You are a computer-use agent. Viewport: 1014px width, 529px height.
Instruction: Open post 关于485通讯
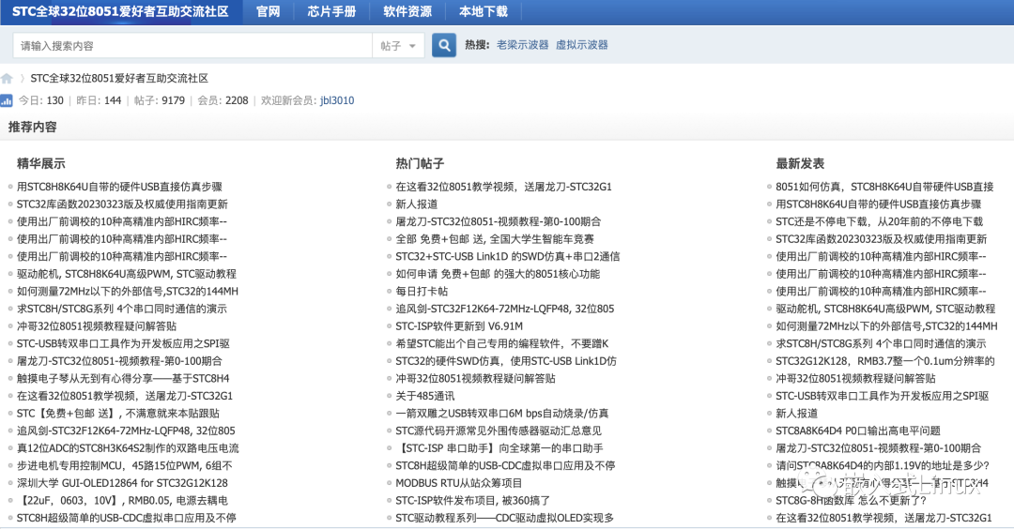(x=425, y=396)
